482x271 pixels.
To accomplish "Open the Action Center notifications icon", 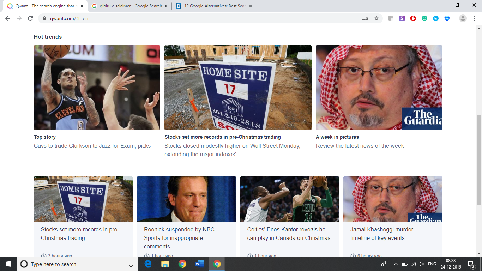I will 470,264.
